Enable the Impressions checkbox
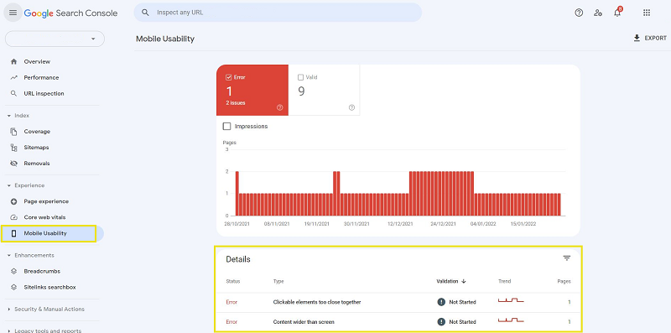The image size is (671, 333). pyautogui.click(x=227, y=127)
